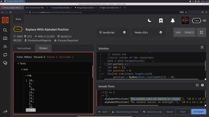Collapse the Tests tree node
This screenshot has height=117, width=209.
tap(18, 64)
